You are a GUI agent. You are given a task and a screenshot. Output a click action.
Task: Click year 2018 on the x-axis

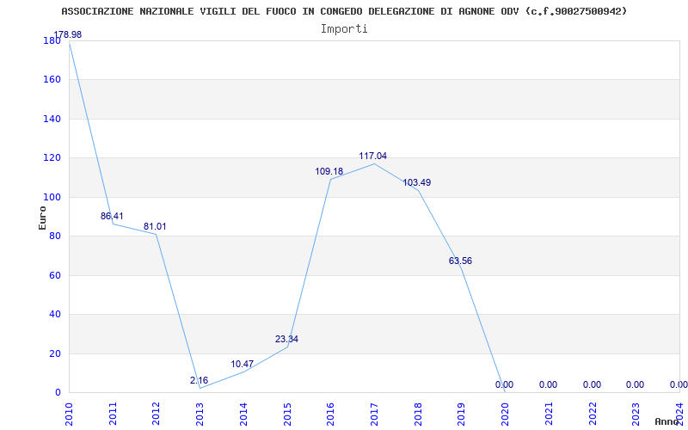[x=418, y=413]
